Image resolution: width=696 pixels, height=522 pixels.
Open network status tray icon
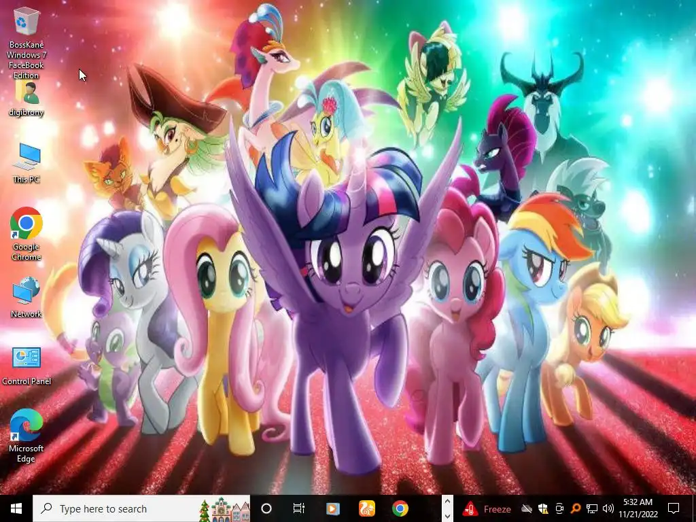click(592, 508)
